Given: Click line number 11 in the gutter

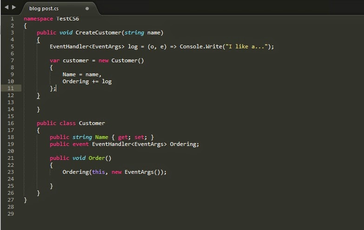Looking at the screenshot, I should pyautogui.click(x=11, y=88).
